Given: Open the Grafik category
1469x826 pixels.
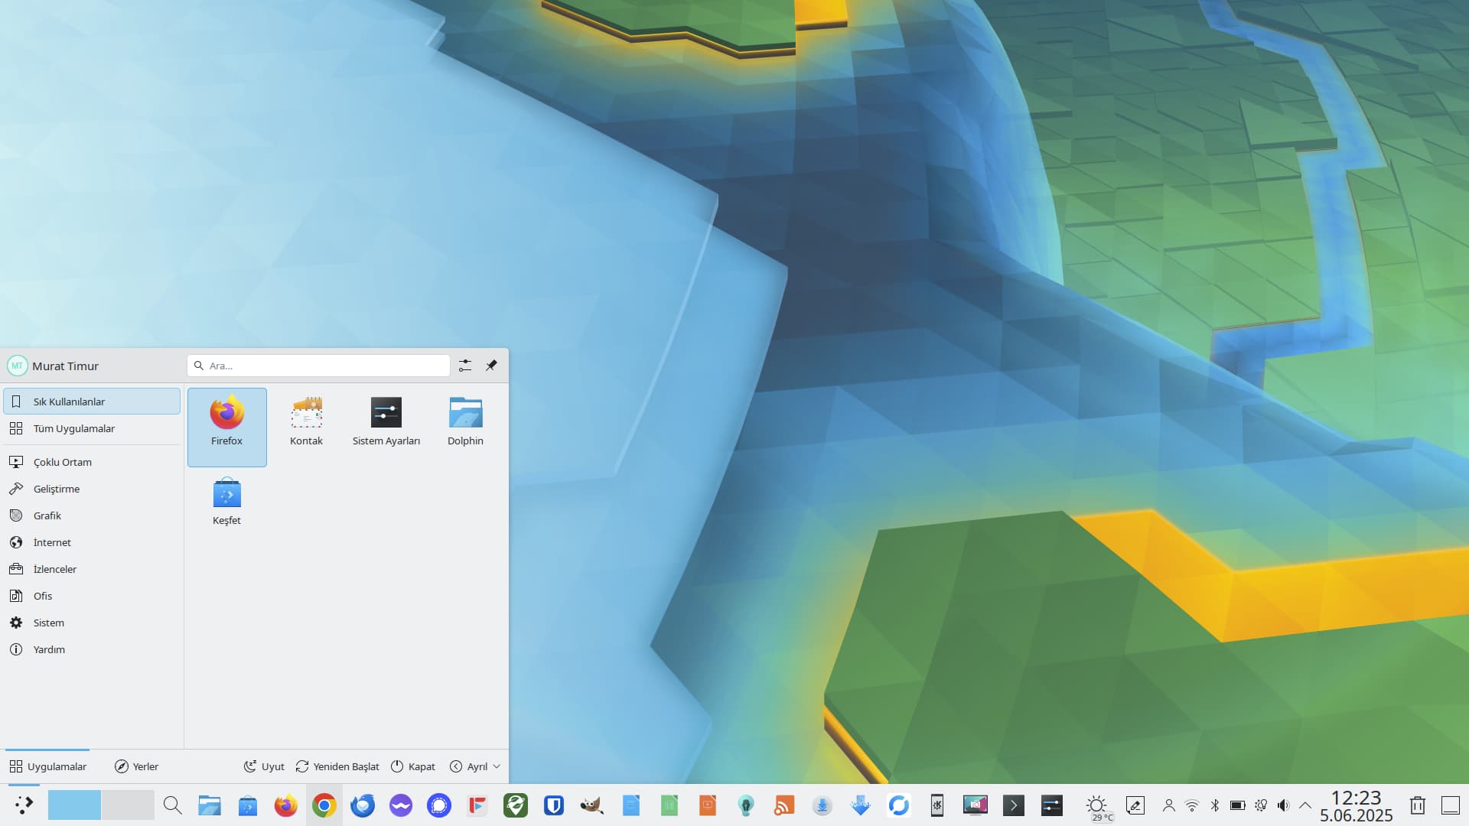Looking at the screenshot, I should (x=92, y=515).
